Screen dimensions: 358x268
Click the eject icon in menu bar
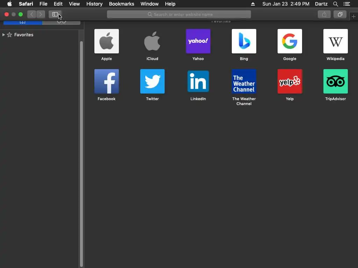coord(253,4)
